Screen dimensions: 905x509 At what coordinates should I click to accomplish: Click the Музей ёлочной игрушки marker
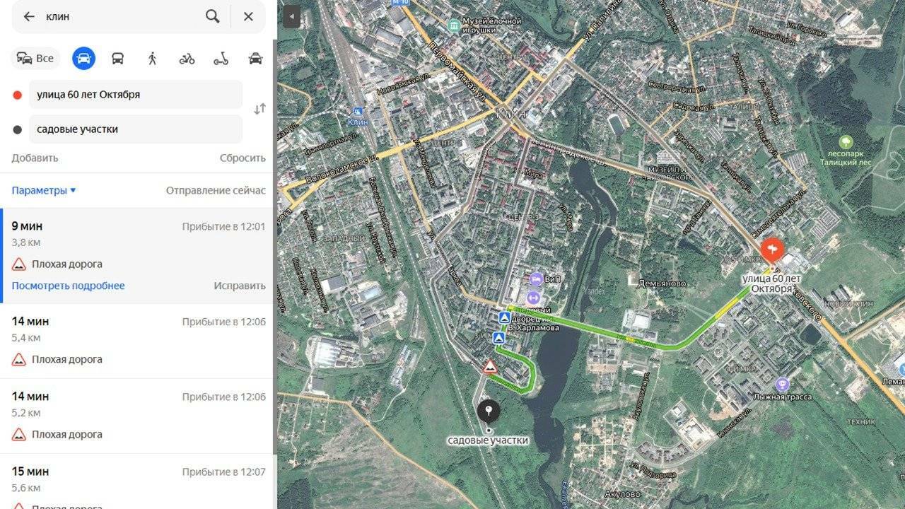[x=454, y=25]
